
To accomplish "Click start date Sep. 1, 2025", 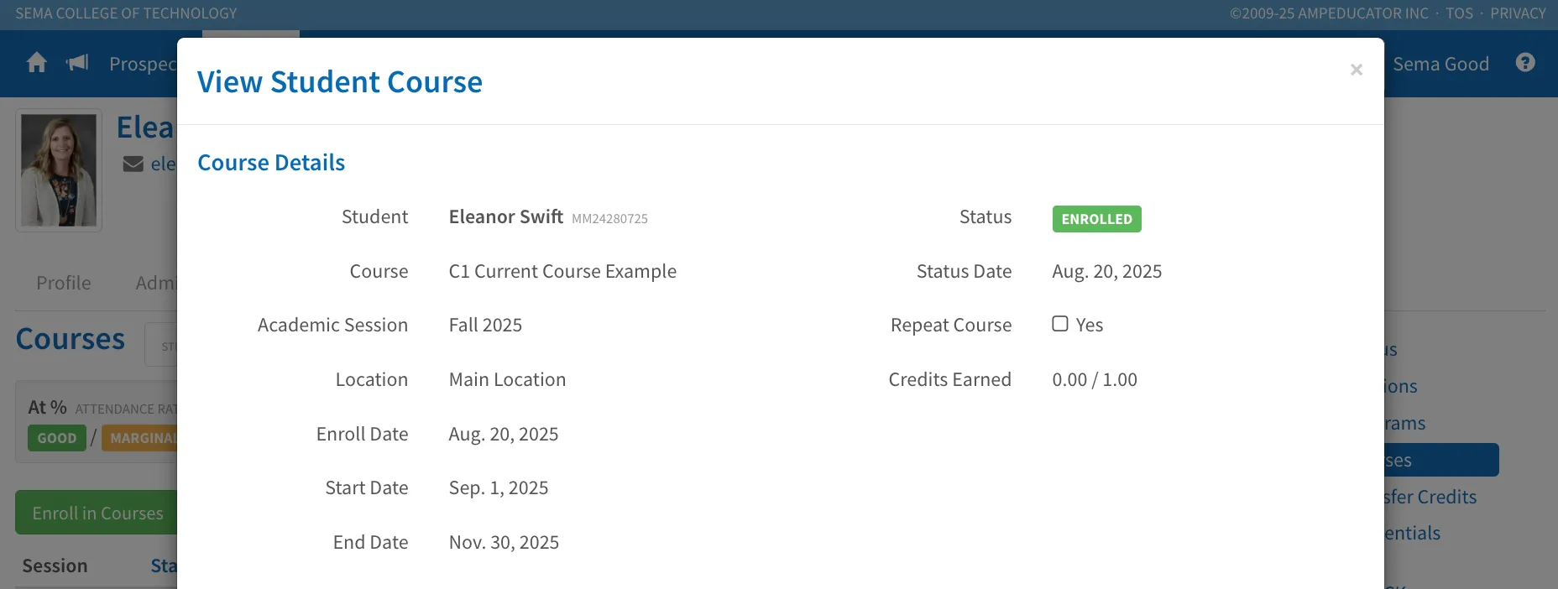I will coord(499,488).
